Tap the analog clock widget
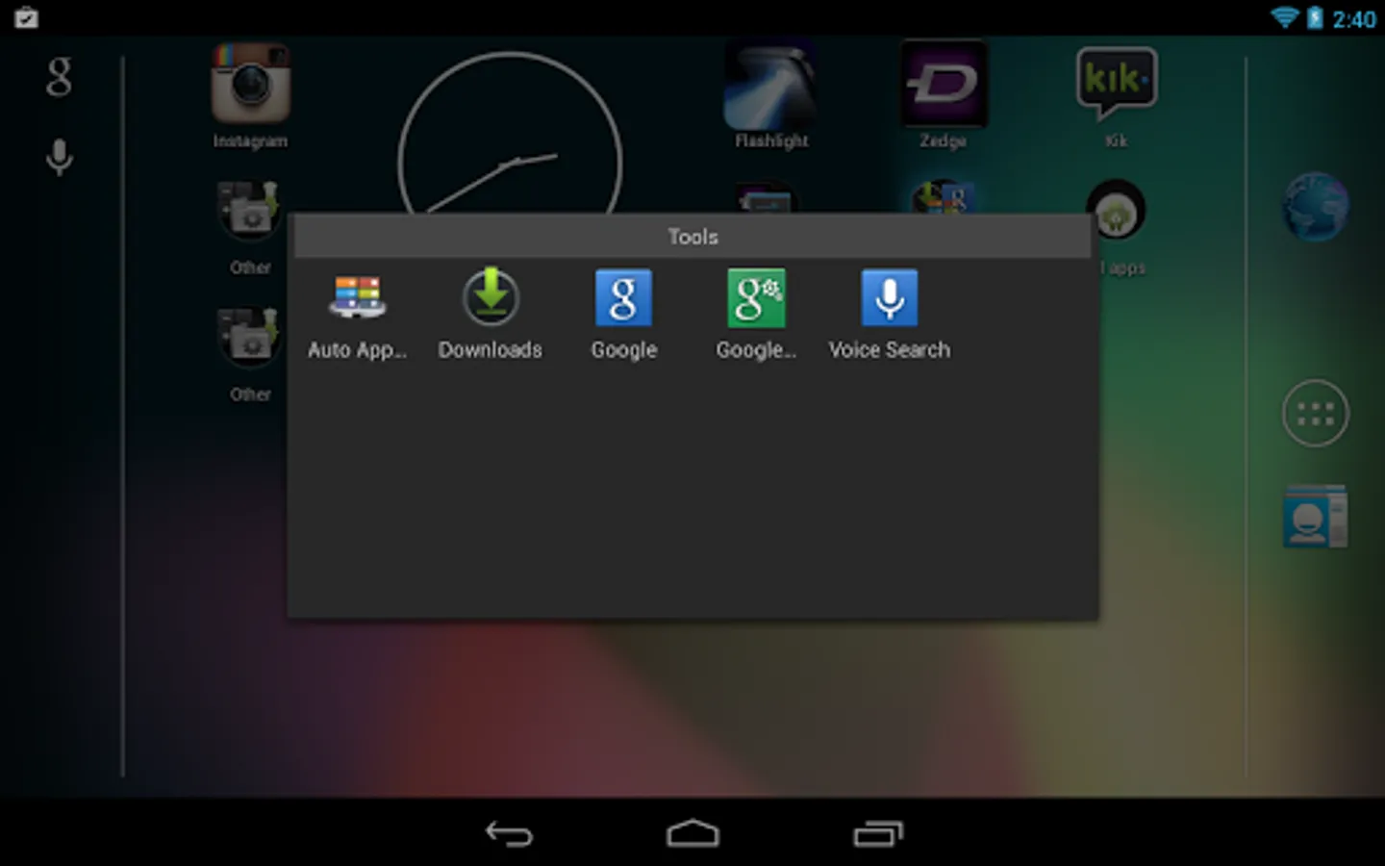The height and width of the screenshot is (866, 1385). [510, 135]
